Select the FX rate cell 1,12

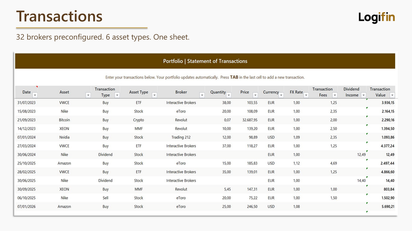(x=296, y=163)
